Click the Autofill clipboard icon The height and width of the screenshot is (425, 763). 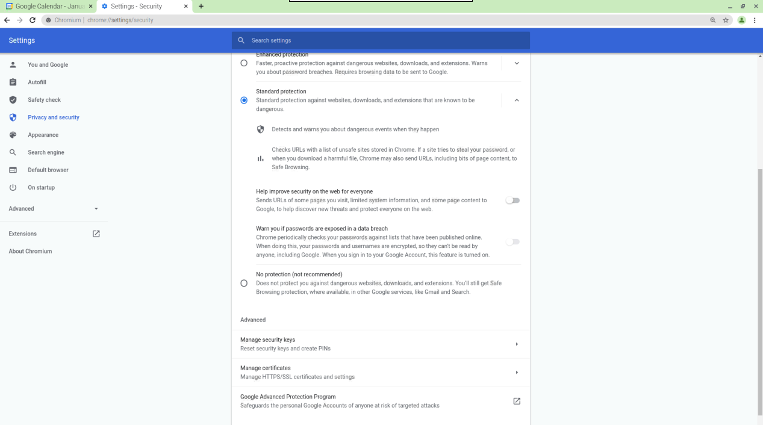point(13,82)
